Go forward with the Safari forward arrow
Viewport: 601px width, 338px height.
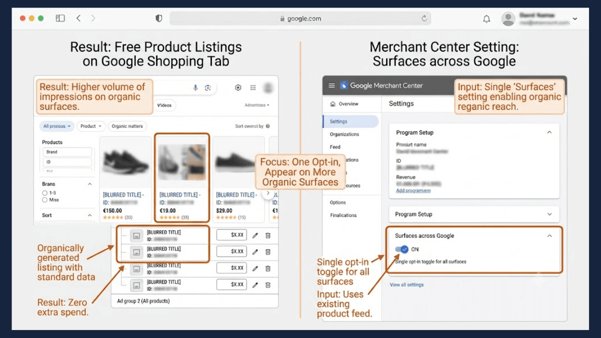(93, 18)
